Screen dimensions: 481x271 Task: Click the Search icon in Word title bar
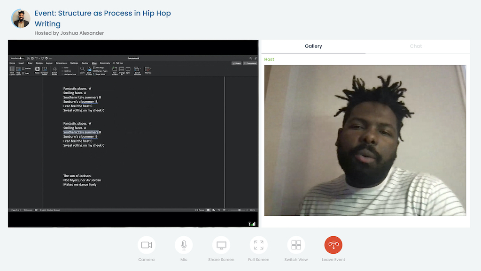pos(251,58)
